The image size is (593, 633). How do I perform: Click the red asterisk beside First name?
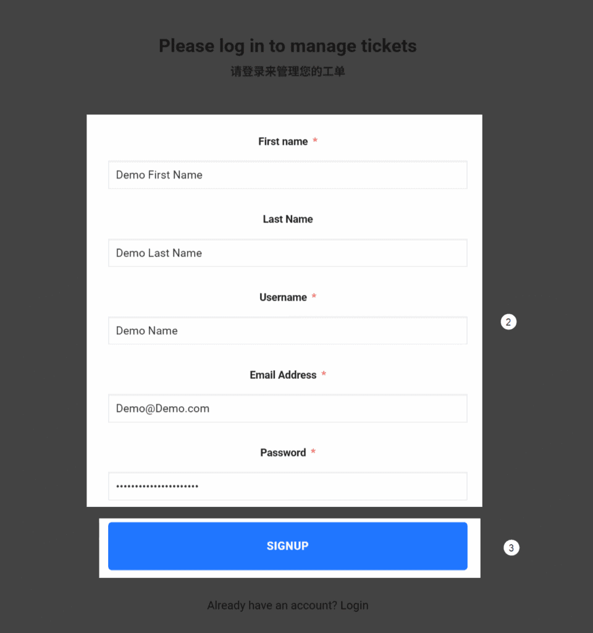[x=315, y=142]
